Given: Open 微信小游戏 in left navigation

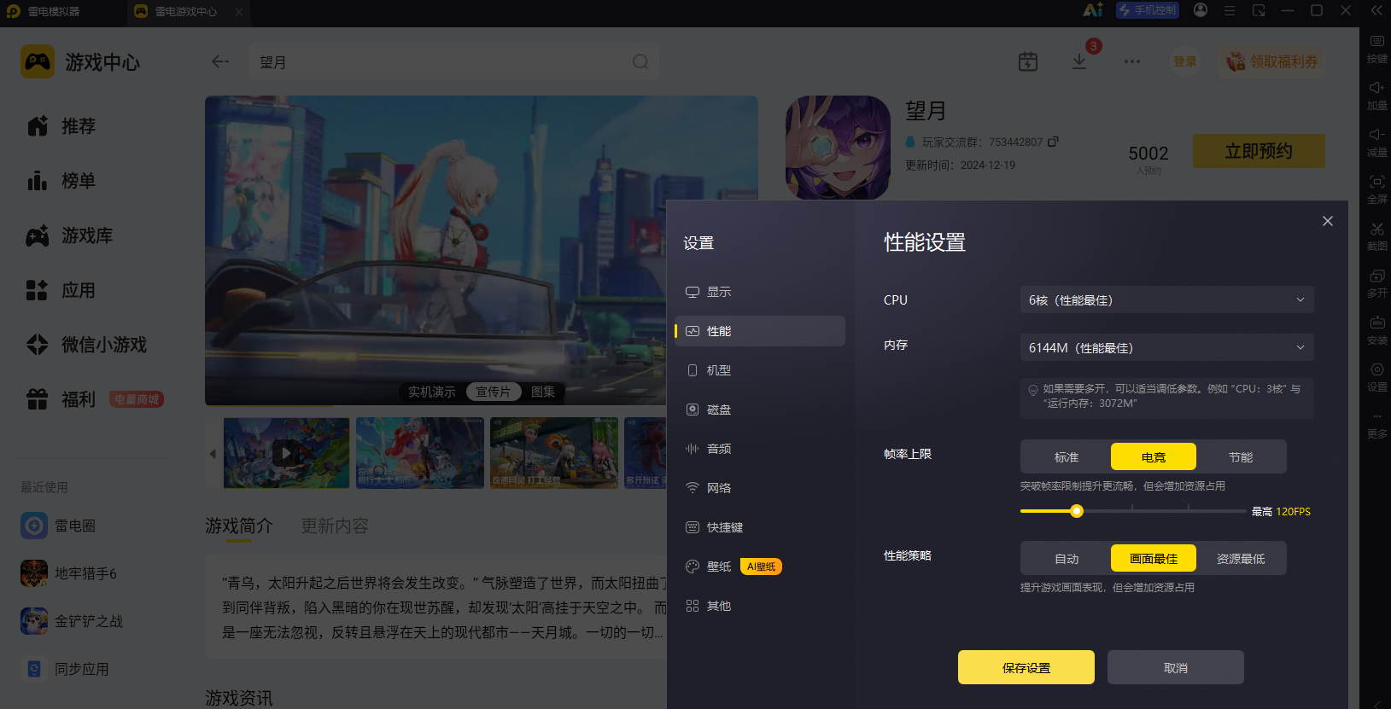Looking at the screenshot, I should 87,345.
